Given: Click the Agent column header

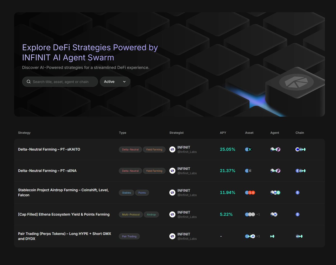Looking at the screenshot, I should coord(275,133).
